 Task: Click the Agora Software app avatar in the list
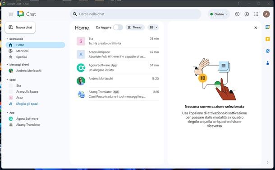pos(81,68)
